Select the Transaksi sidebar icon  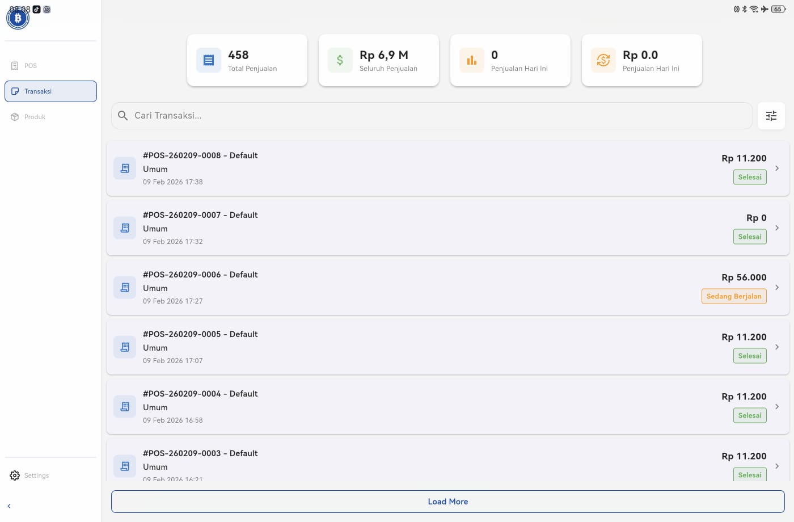coord(15,91)
